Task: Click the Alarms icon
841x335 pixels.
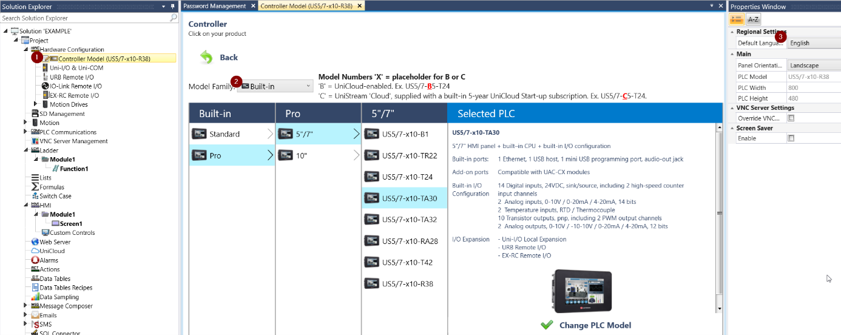Action: [35, 260]
